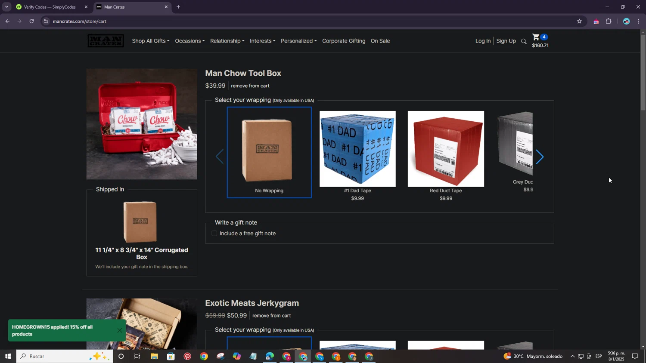The image size is (646, 363).
Task: Open the tab search dropdown arrow
Action: [x=6, y=7]
